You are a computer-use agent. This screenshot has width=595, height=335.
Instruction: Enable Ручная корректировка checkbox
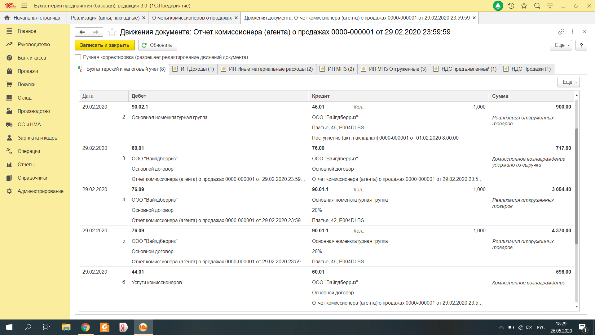(x=78, y=57)
